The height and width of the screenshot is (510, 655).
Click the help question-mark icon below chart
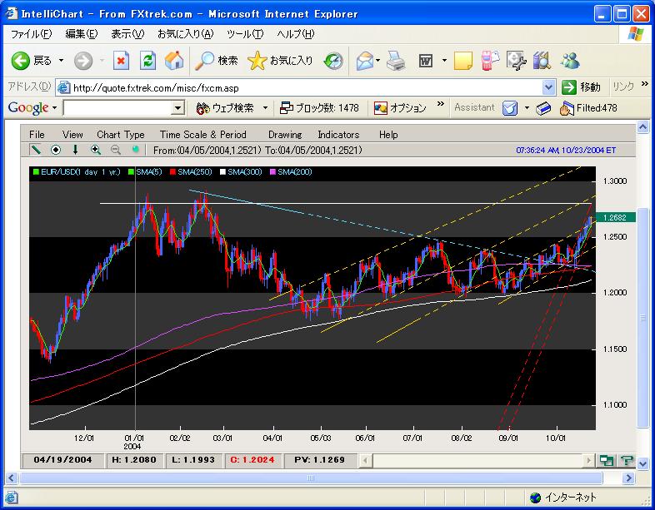tap(627, 460)
